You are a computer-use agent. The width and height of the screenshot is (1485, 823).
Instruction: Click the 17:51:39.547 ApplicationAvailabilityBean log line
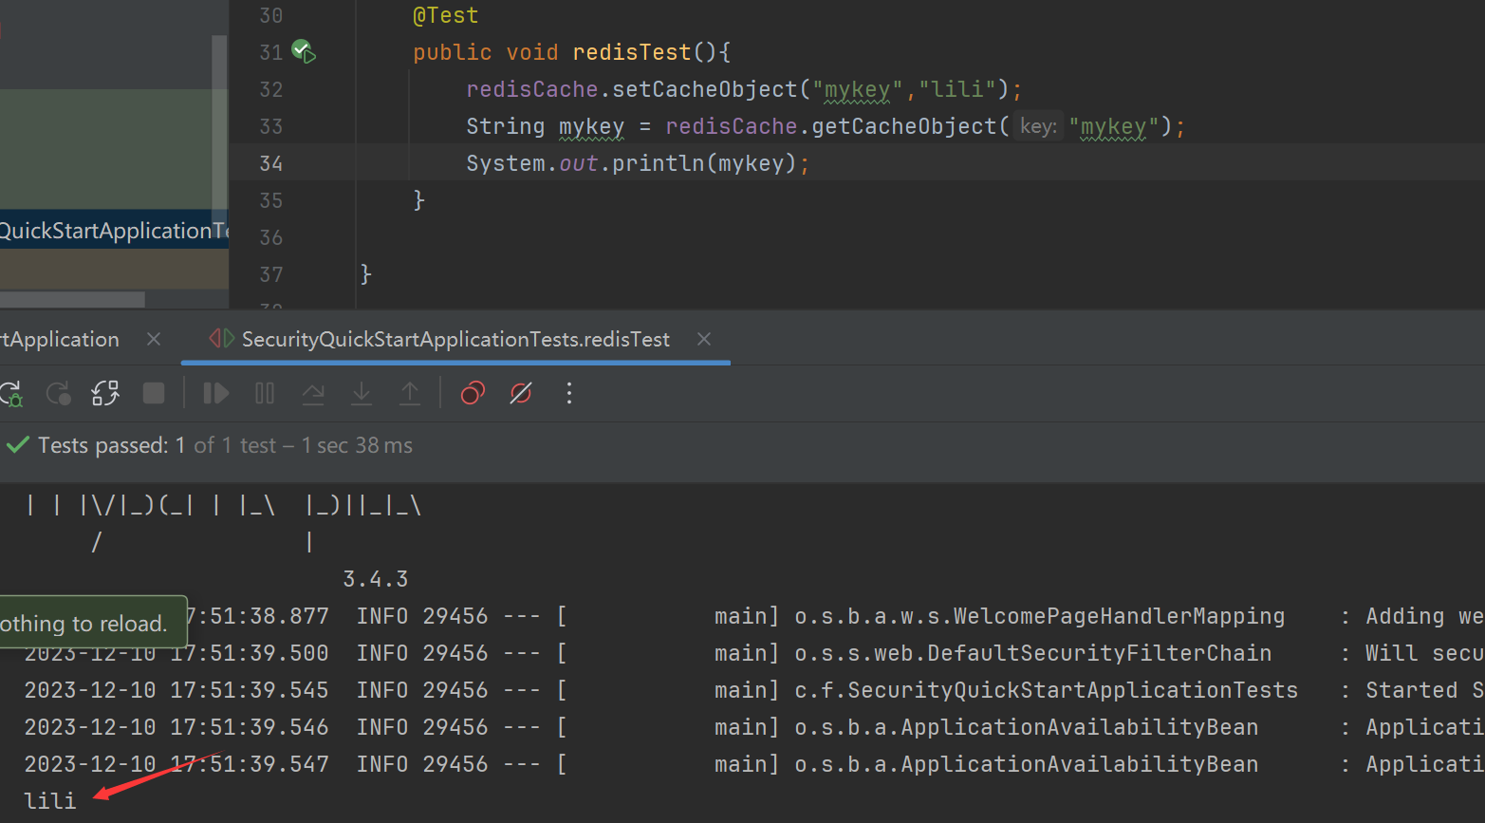(x=754, y=764)
